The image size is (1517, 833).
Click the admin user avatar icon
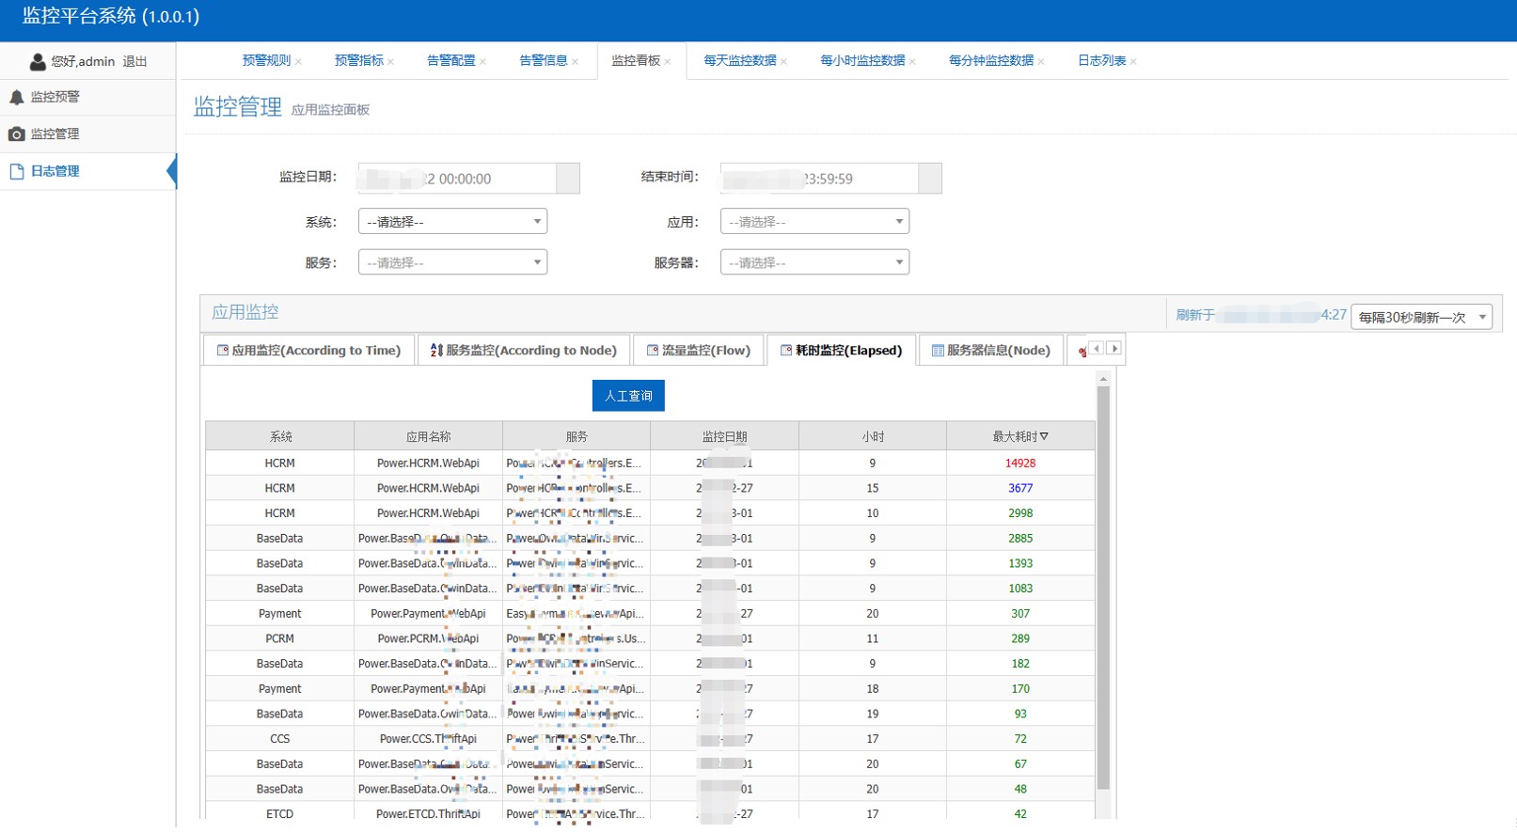coord(38,62)
